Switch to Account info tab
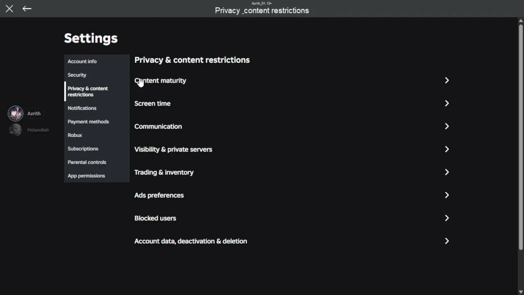 [x=82, y=61]
